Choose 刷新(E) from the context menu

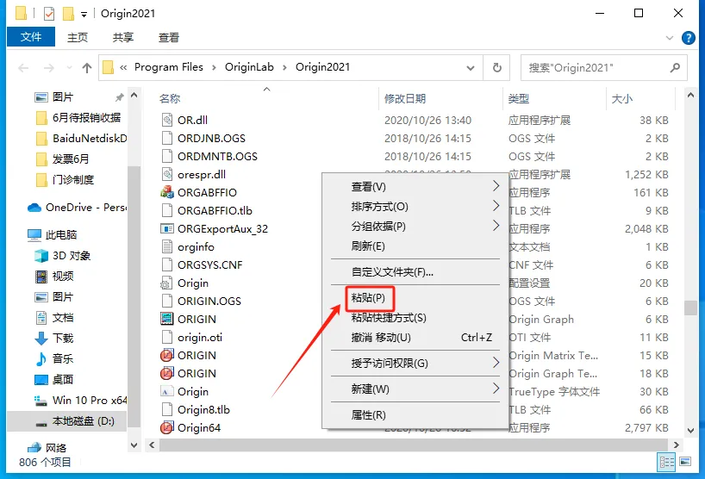click(415, 246)
